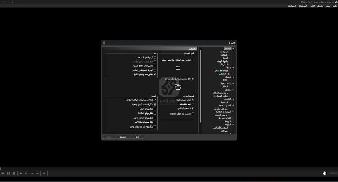The height and width of the screenshot is (182, 338).
Task: Collapse the المرشحات الداخلية tree node
Action: [233, 112]
